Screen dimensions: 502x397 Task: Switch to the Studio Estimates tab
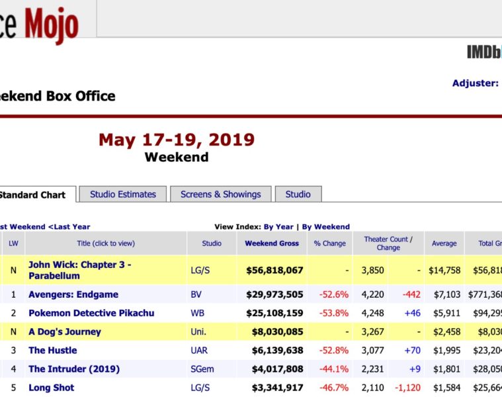click(x=123, y=195)
